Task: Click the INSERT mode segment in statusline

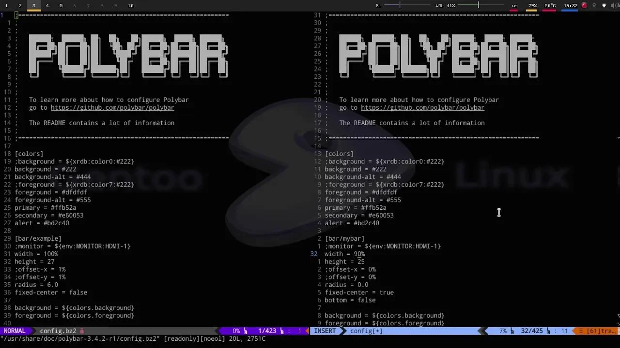Action: click(x=325, y=331)
